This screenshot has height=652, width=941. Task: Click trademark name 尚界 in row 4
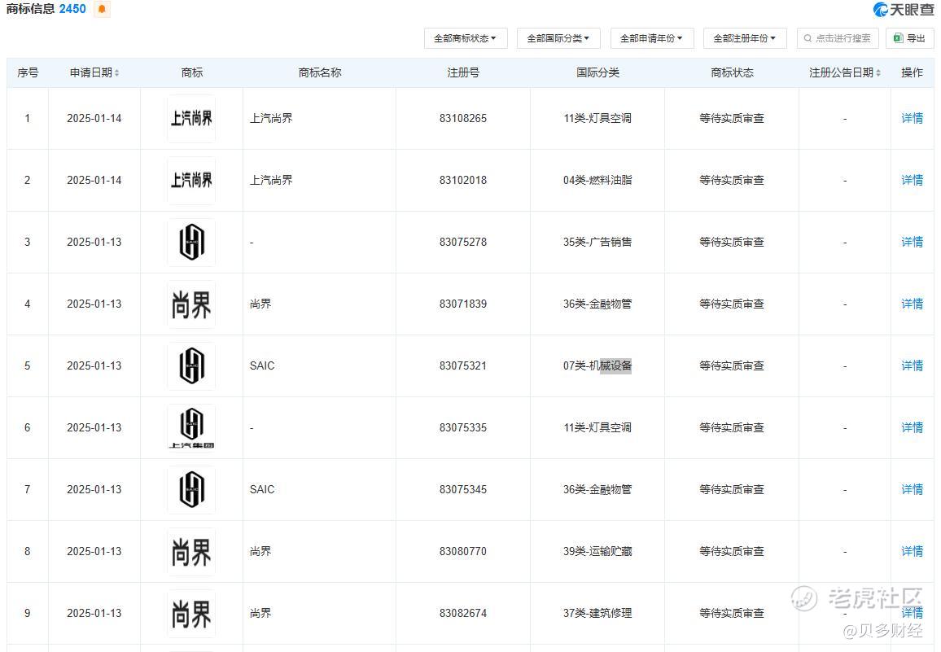pyautogui.click(x=260, y=304)
